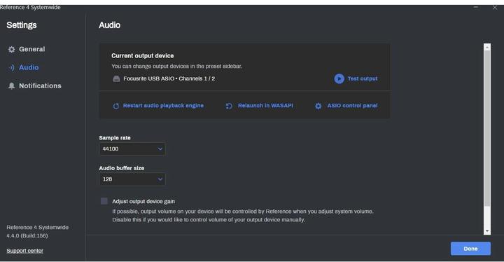Open the General settings section
This screenshot has width=504, height=262.
pos(31,49)
